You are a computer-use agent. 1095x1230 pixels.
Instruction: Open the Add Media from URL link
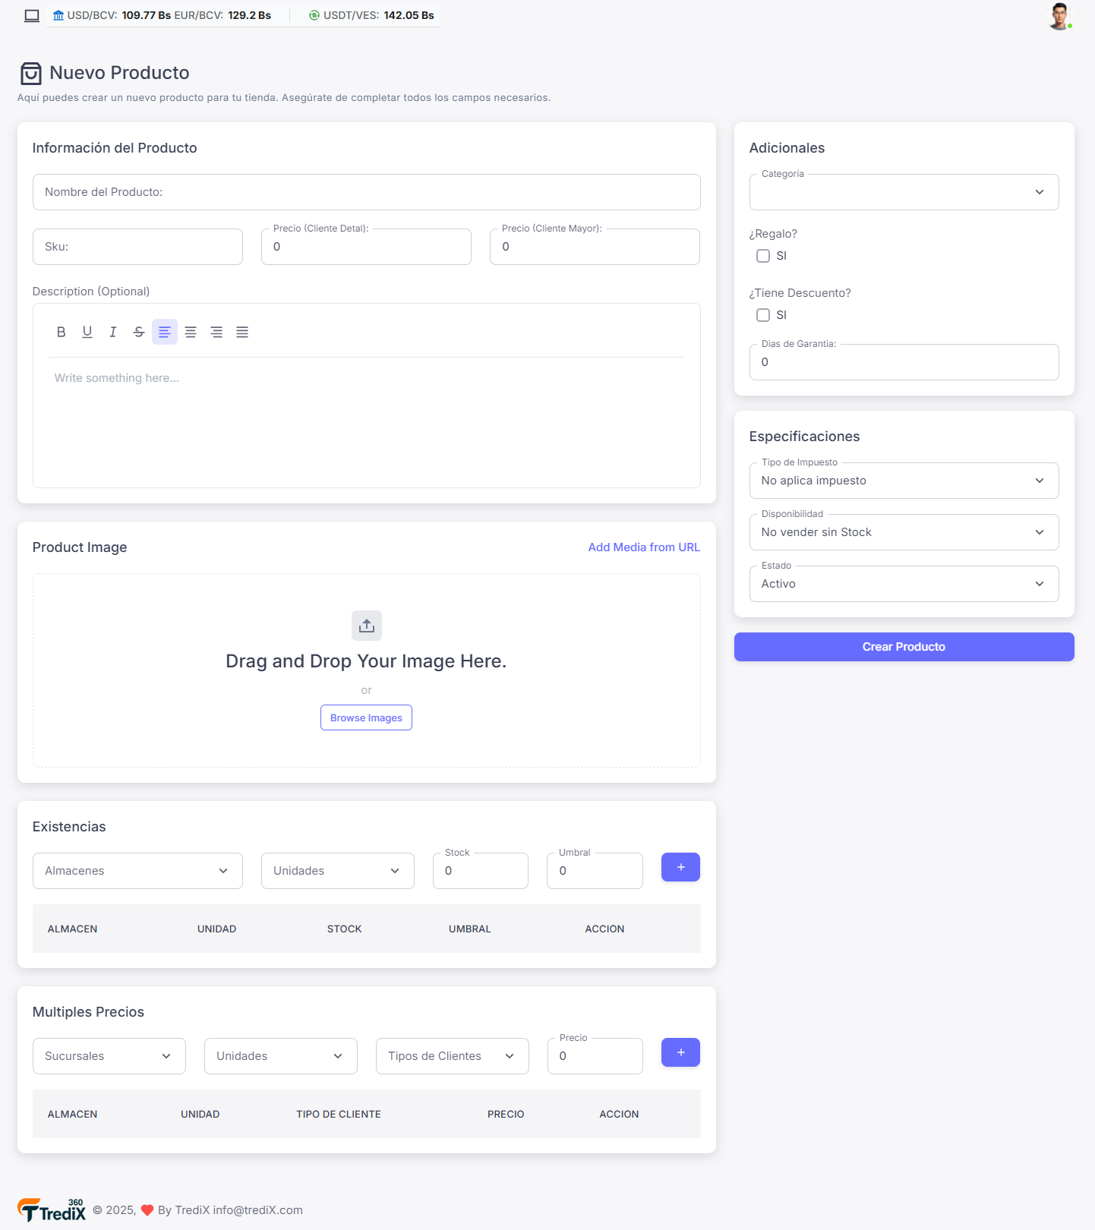tap(644, 547)
